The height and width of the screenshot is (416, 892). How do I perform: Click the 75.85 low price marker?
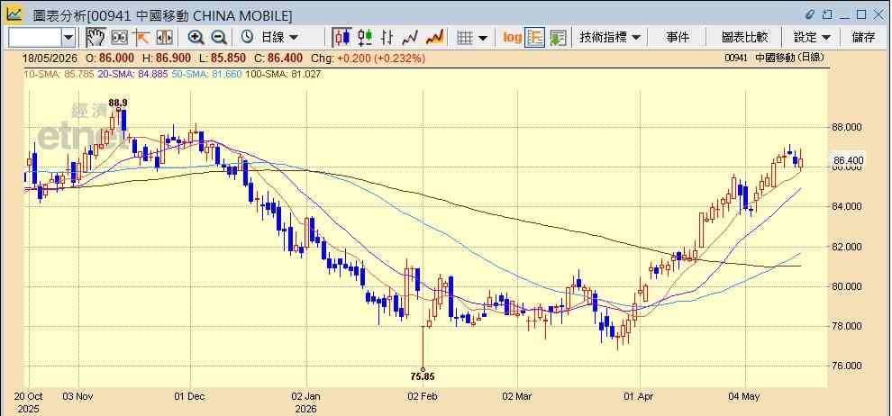pyautogui.click(x=423, y=375)
